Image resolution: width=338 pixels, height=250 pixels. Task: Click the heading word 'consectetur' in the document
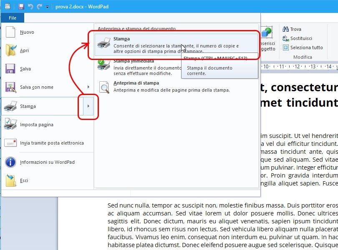(x=304, y=87)
